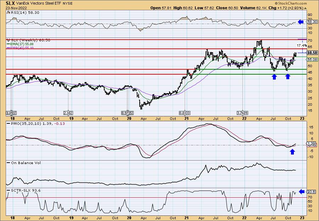This screenshot has width=319, height=221.
Task: Click the 0.8333 cycle label
Action: 185,113
